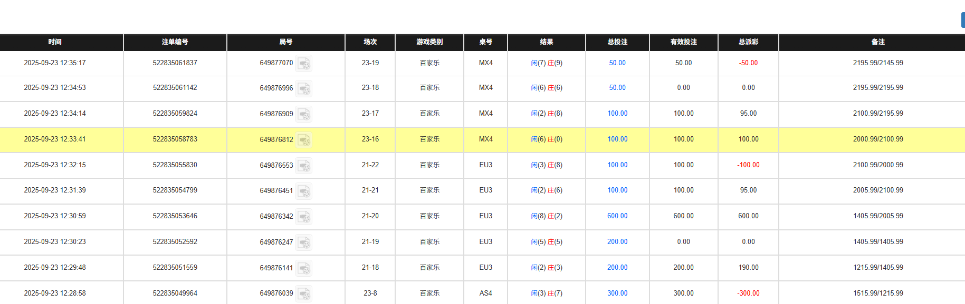This screenshot has width=965, height=304.
Task: Open replay video for round 649876342
Action: [x=304, y=217]
